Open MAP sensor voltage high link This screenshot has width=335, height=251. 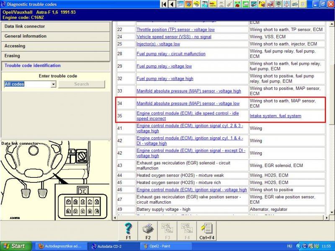(189, 91)
